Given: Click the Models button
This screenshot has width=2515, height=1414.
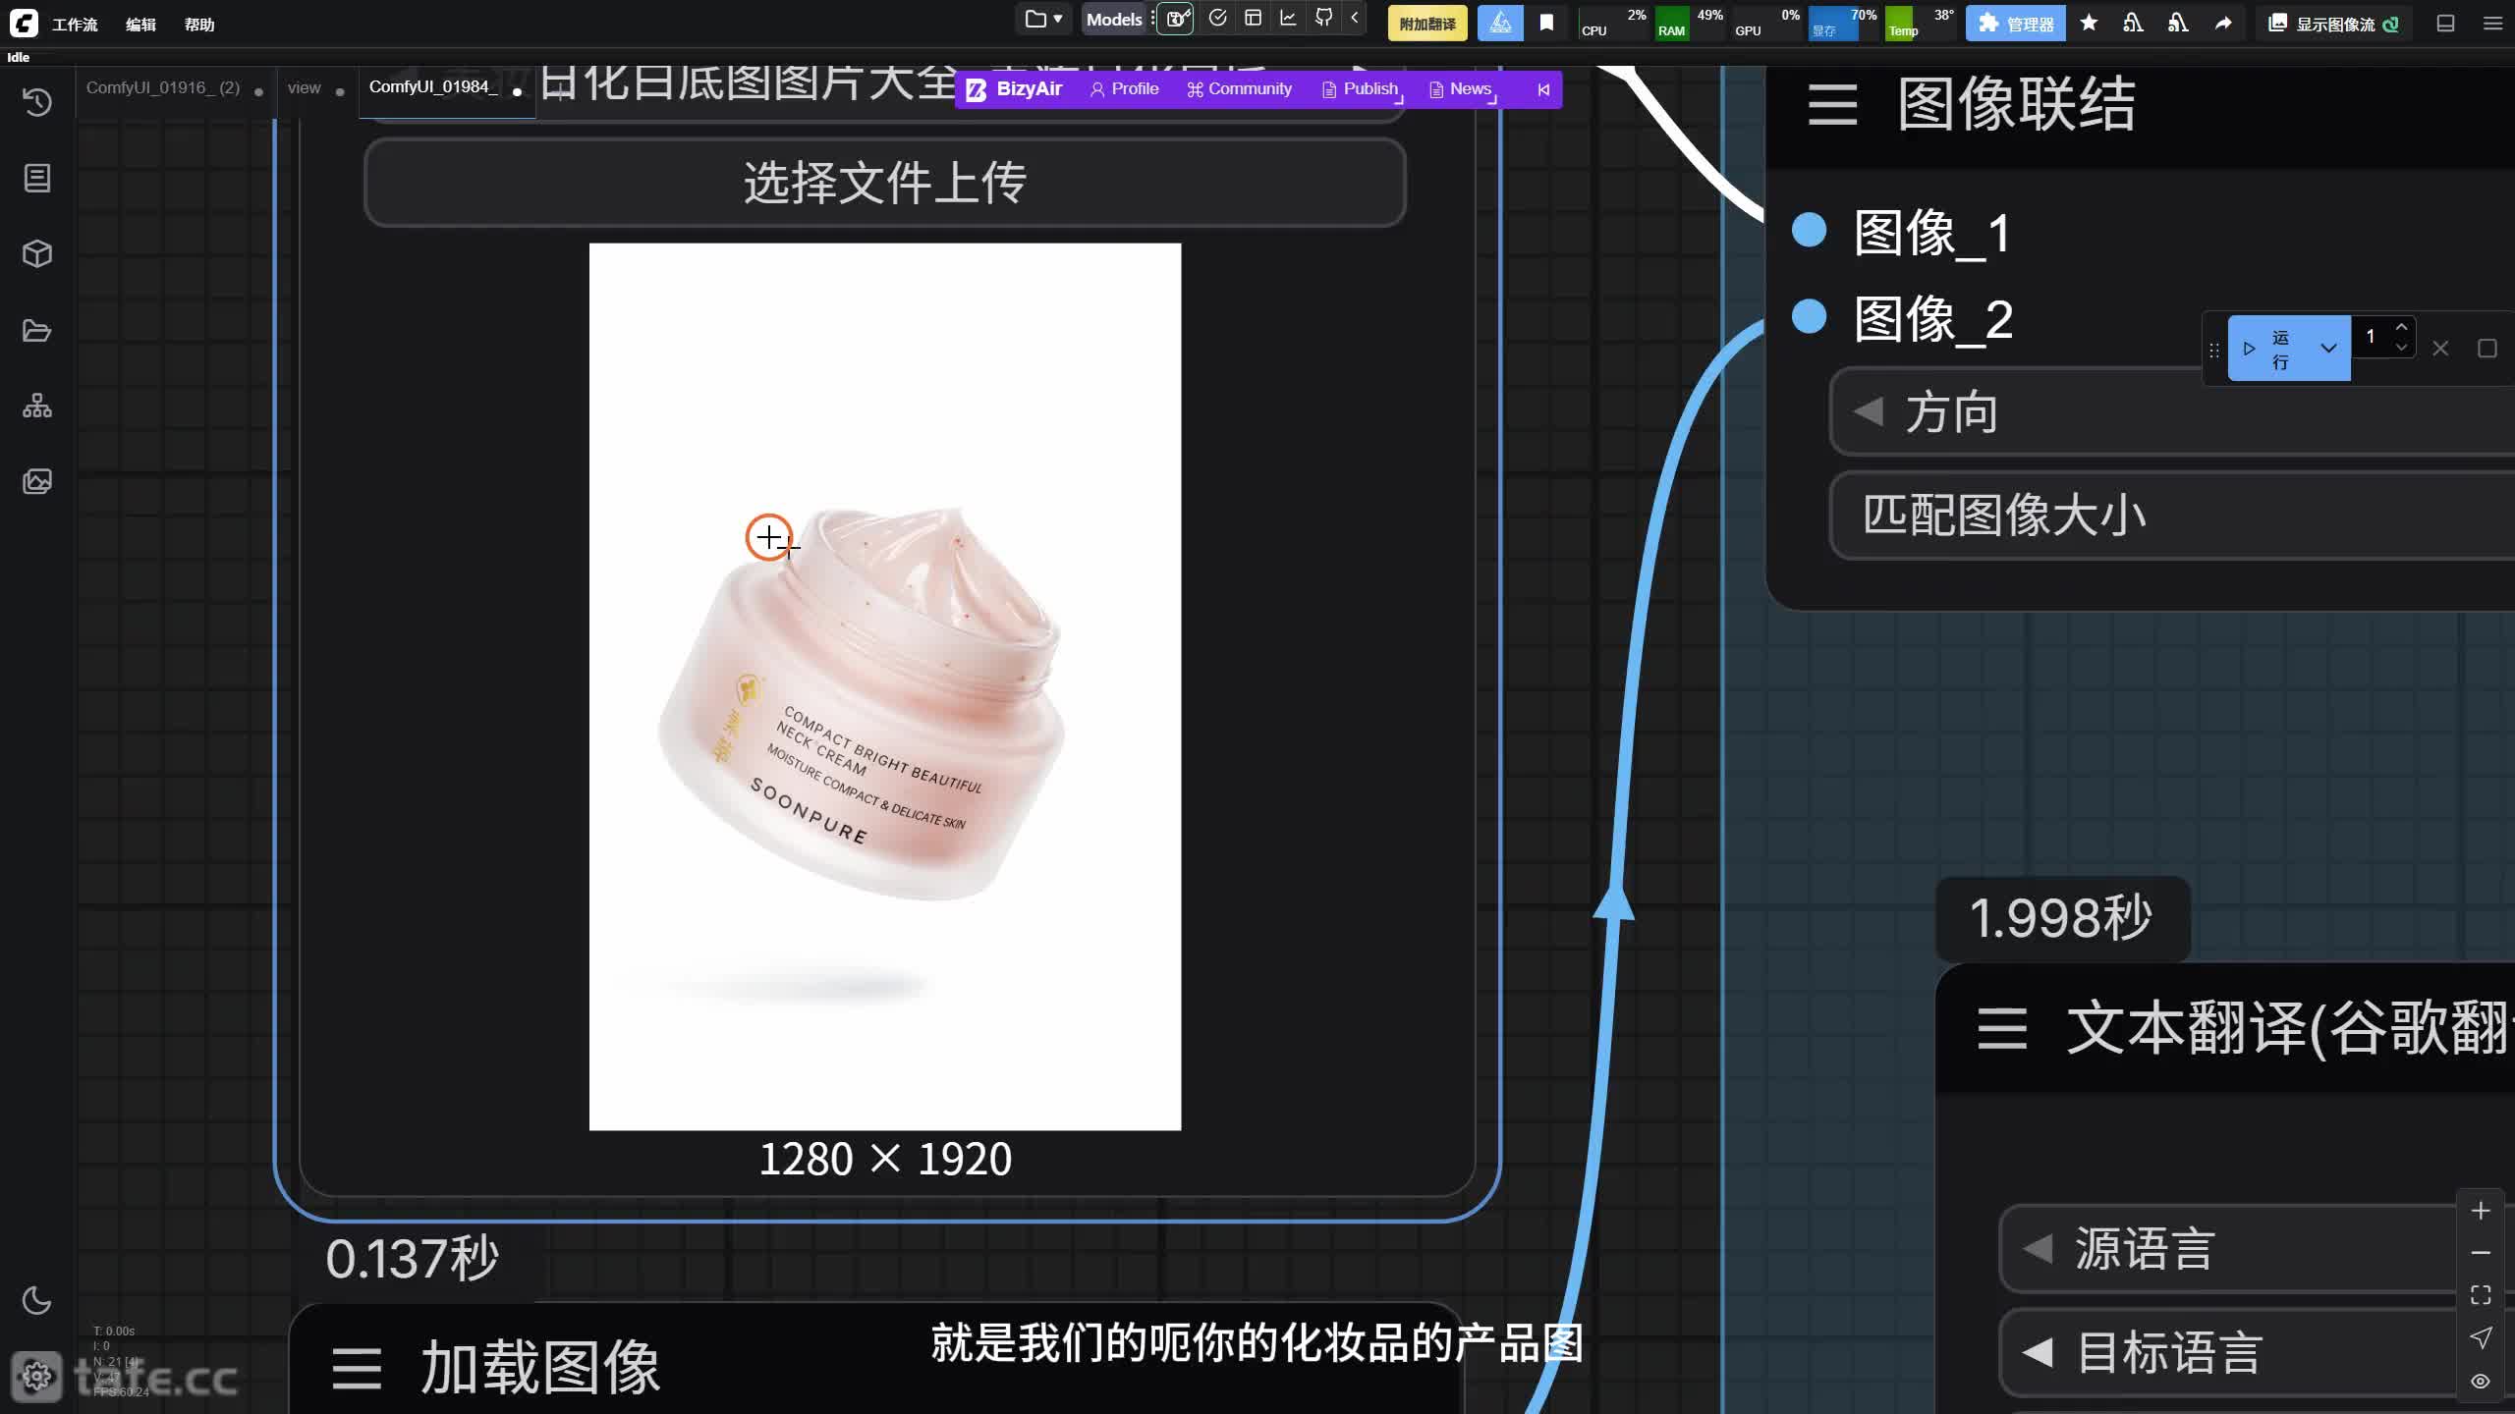Looking at the screenshot, I should (x=1114, y=19).
